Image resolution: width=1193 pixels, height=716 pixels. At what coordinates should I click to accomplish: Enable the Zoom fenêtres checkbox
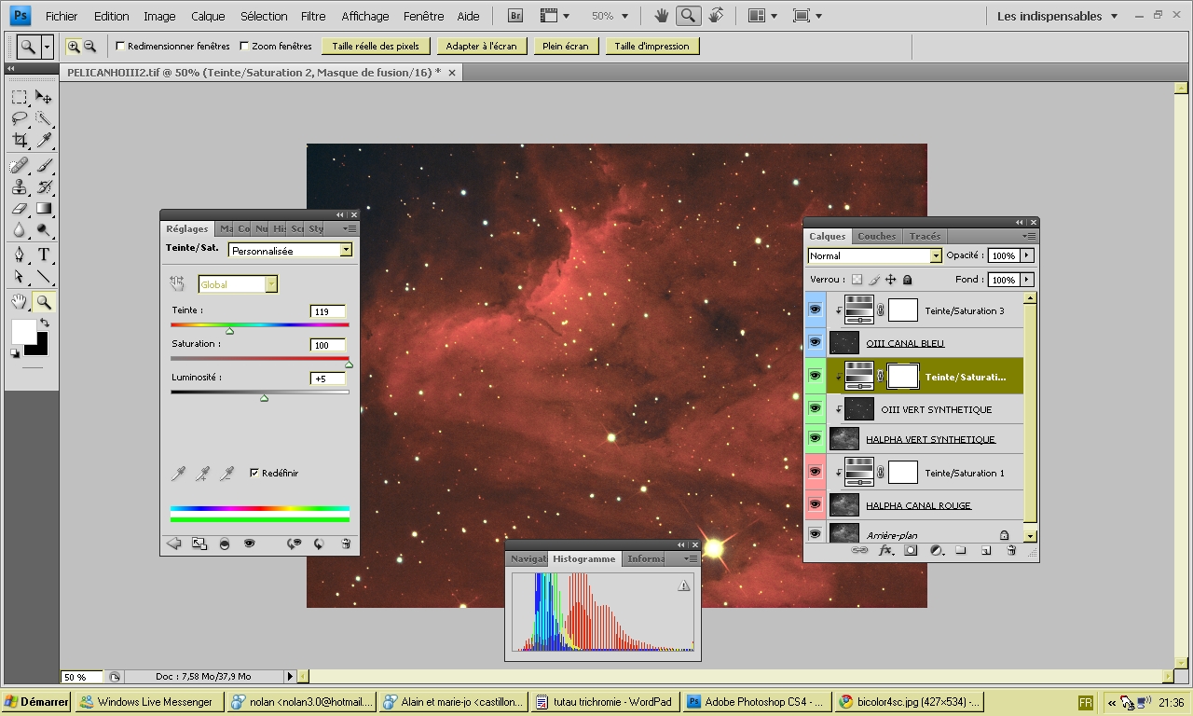click(244, 46)
